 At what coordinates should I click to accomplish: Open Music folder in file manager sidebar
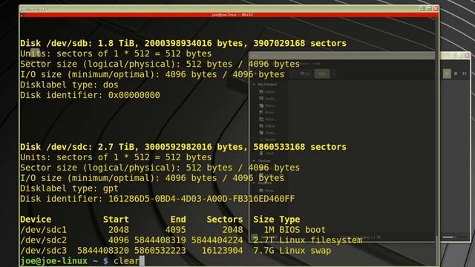coord(267,112)
